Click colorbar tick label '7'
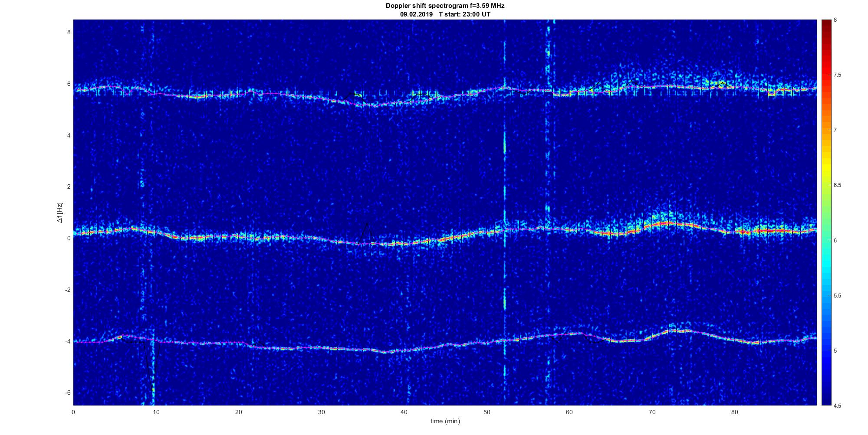The image size is (868, 435). 835,130
